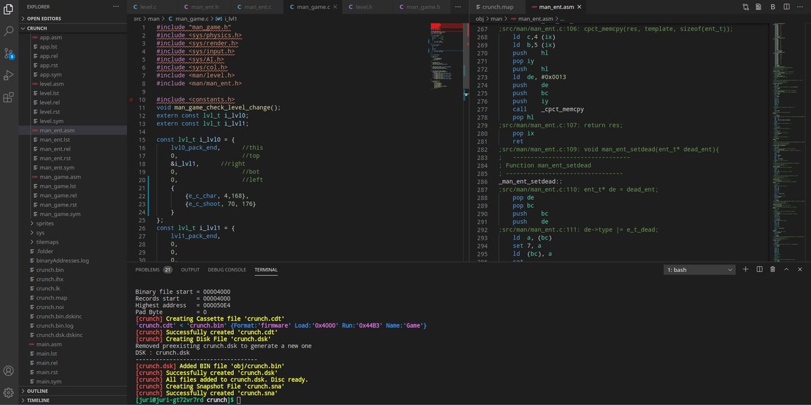Click 'call _cpct_memcpy' line in asm editor

click(x=548, y=109)
